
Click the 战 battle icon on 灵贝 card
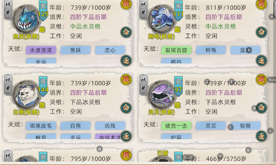click(261, 80)
